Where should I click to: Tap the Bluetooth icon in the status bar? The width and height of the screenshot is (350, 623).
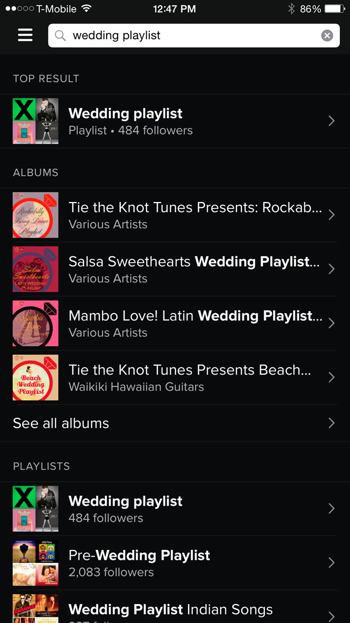[292, 8]
